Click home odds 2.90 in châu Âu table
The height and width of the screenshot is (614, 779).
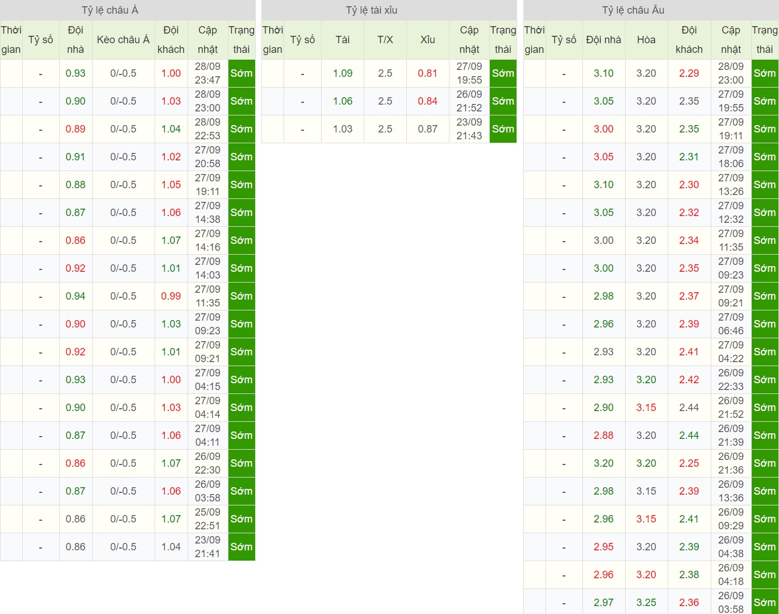point(603,408)
